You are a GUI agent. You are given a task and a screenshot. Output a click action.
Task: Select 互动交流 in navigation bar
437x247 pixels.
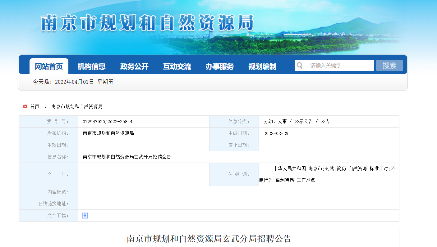(x=177, y=66)
